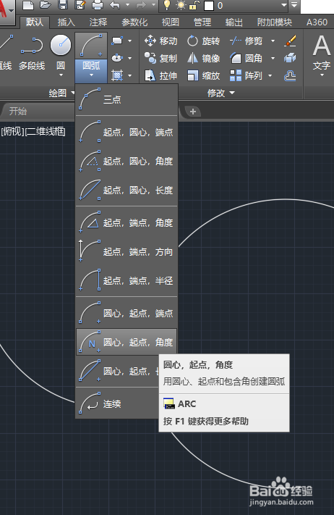Collapse the 圆弧 dropdown button
Screen dimensions: 334x515
click(x=91, y=71)
